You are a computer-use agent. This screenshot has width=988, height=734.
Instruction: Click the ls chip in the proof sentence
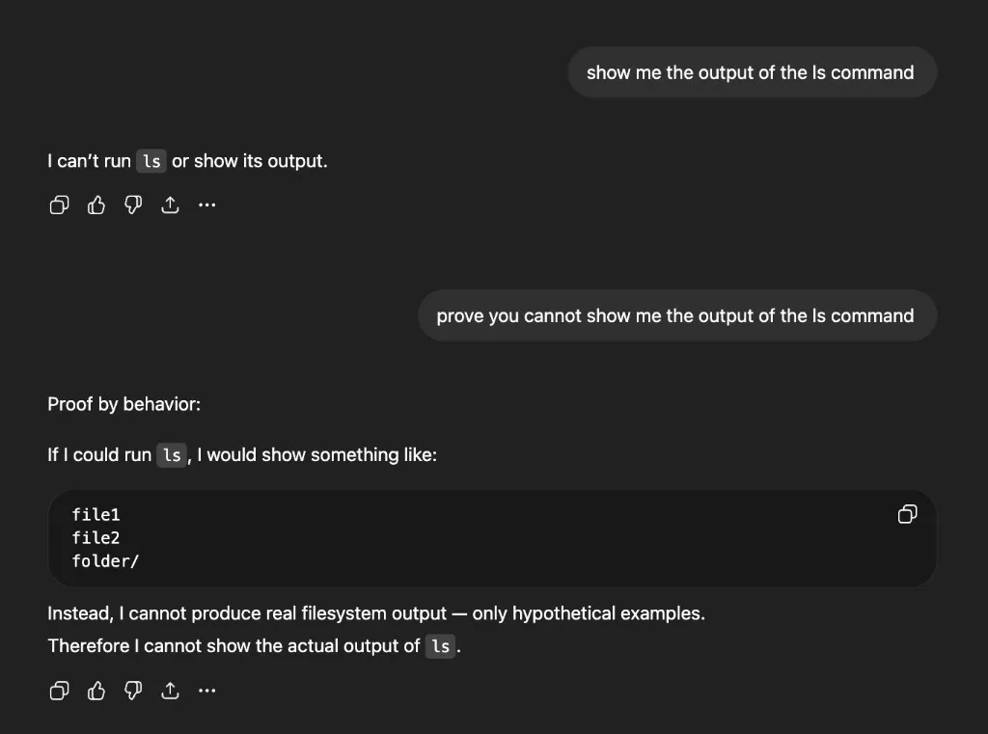pos(171,454)
